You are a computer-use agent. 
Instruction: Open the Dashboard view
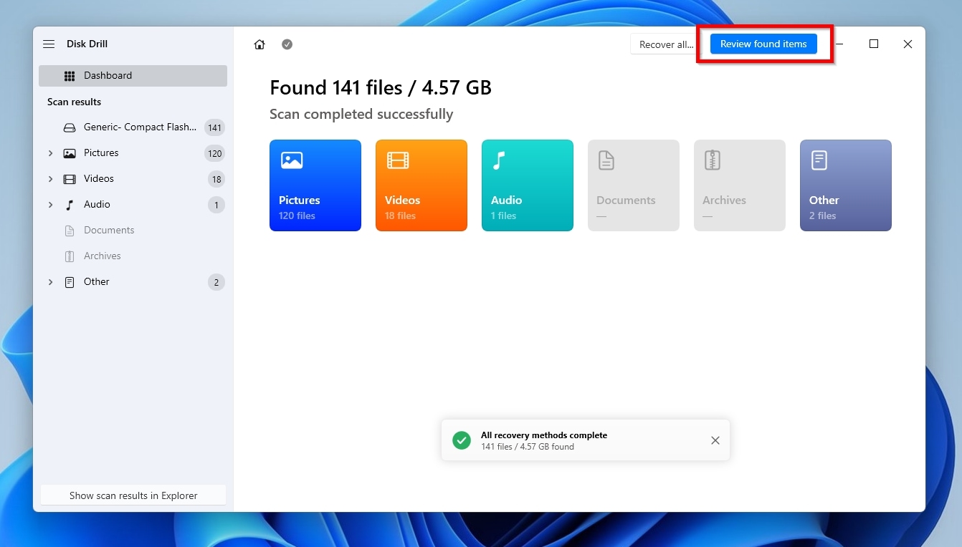[108, 75]
